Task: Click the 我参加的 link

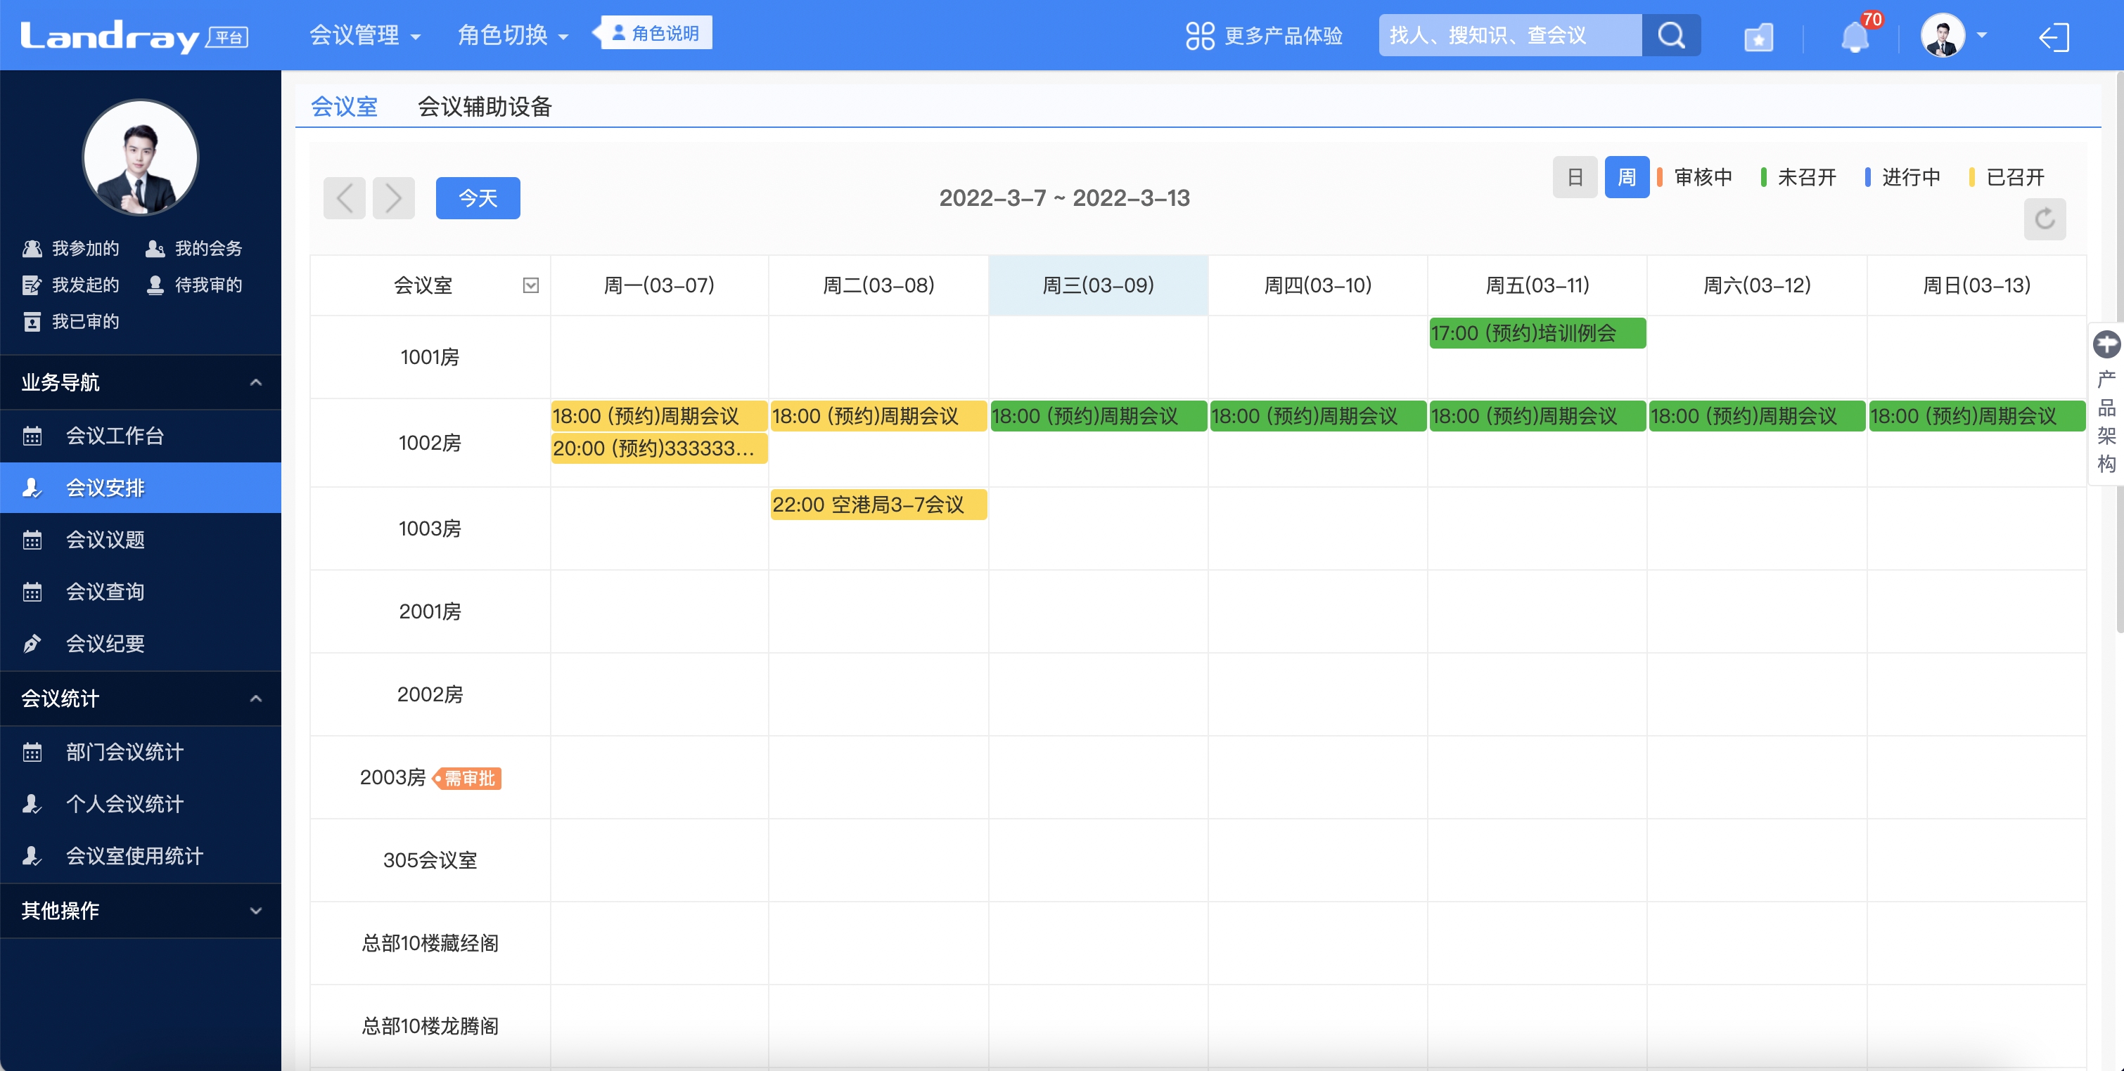Action: click(86, 248)
